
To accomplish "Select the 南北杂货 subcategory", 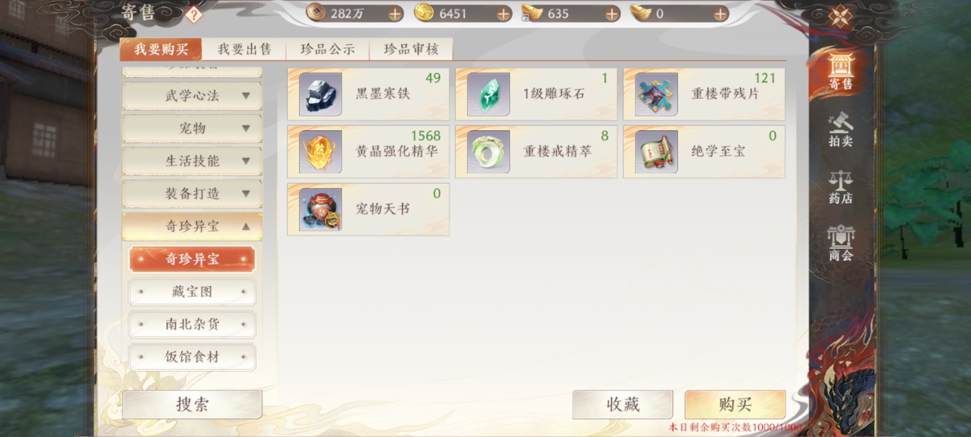I will 192,324.
